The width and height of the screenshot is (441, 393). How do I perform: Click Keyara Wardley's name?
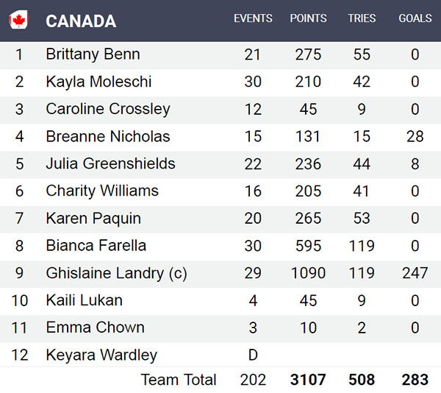(101, 355)
